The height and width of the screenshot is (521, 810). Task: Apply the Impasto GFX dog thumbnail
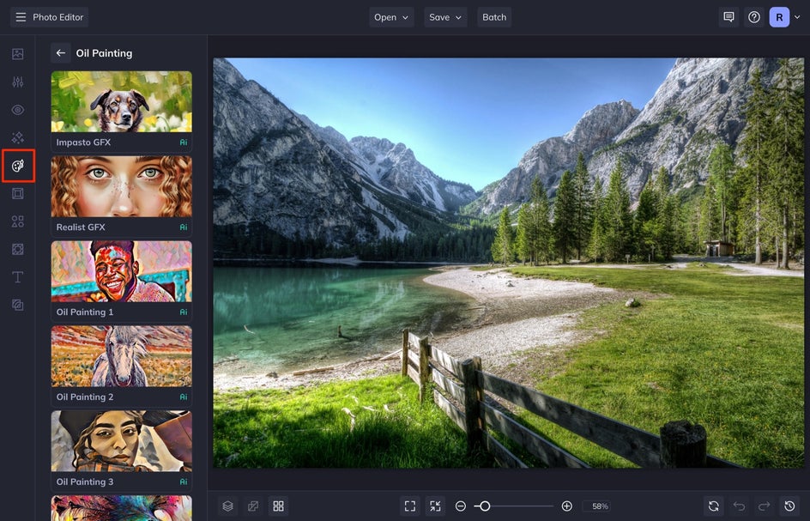(x=121, y=101)
